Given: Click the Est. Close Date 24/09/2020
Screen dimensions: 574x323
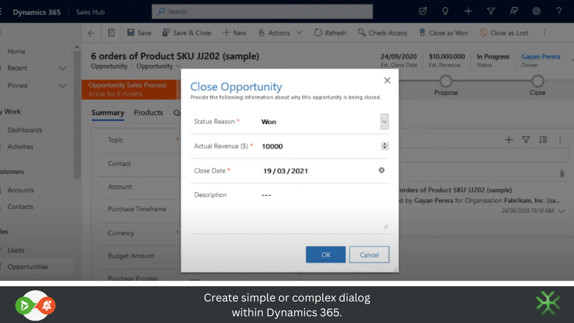Looking at the screenshot, I should tap(399, 57).
